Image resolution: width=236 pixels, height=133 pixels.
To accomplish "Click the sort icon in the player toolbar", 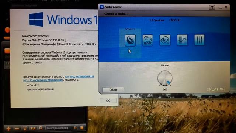I will point(33,128).
